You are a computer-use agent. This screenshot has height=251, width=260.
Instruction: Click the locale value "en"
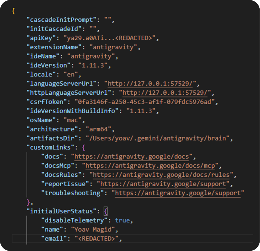pyautogui.click(x=71, y=75)
